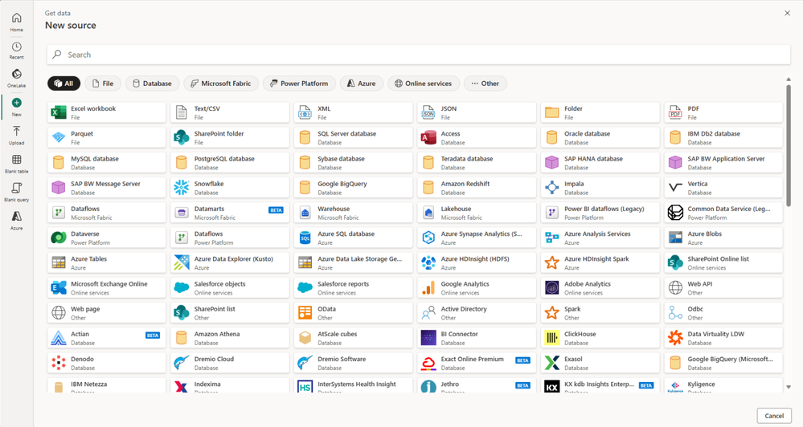Screen dimensions: 803x427
Task: Select the Active Directory connector
Action: tap(477, 313)
